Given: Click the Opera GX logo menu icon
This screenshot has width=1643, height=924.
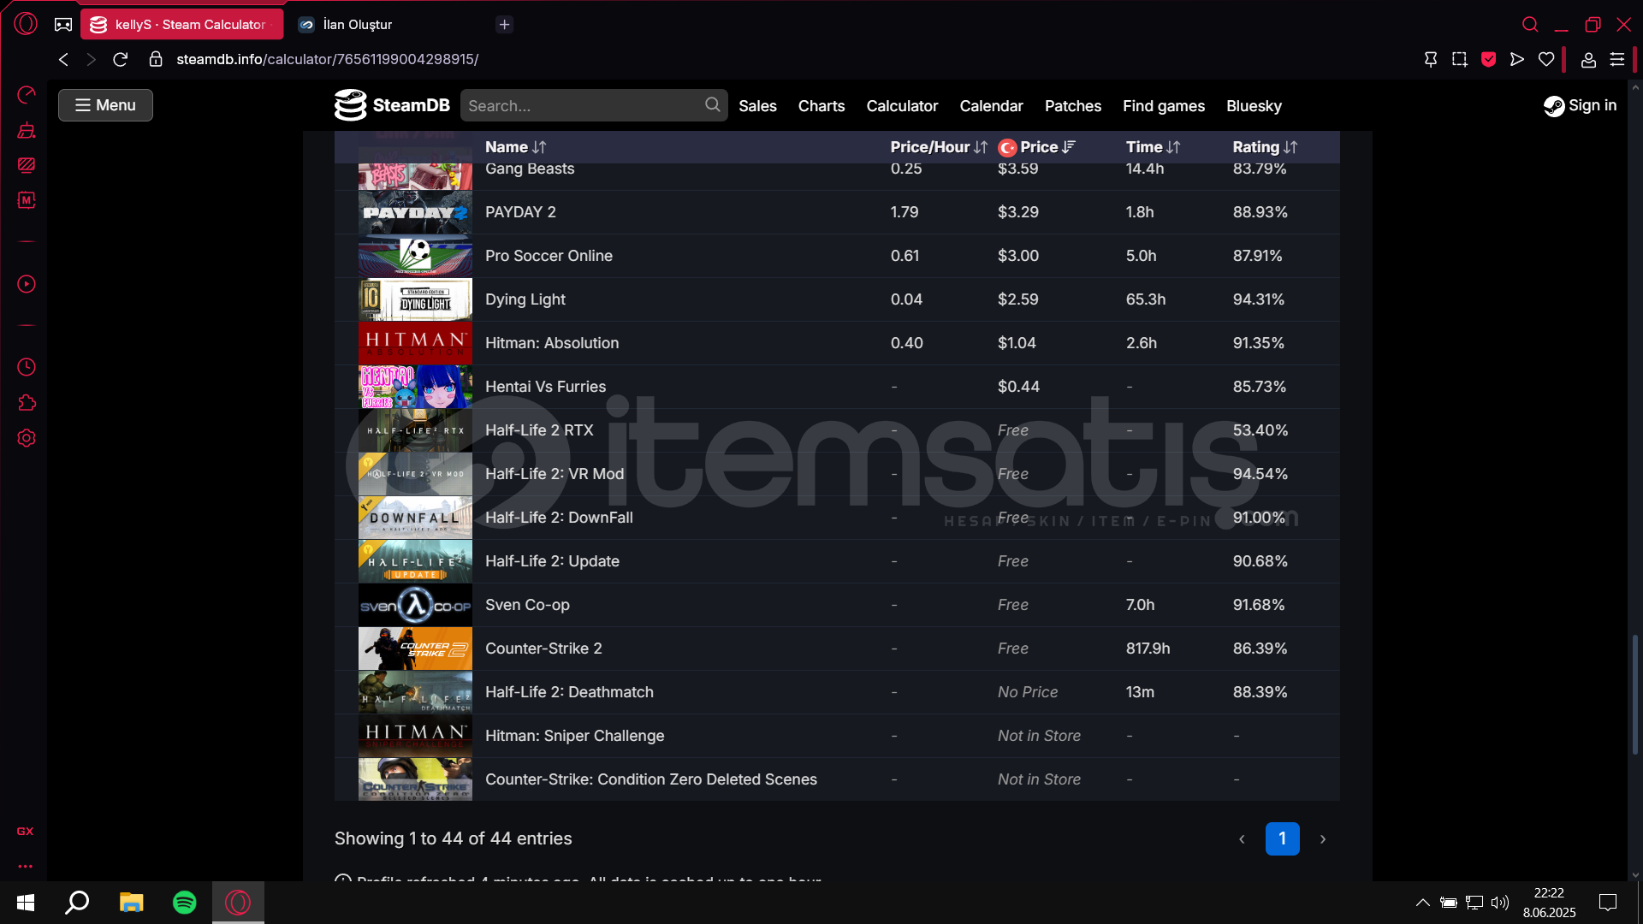Looking at the screenshot, I should click(x=26, y=24).
